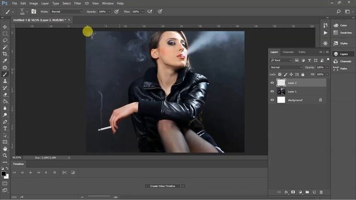This screenshot has height=200, width=356.
Task: Toggle lock all
Action: [x=303, y=74]
